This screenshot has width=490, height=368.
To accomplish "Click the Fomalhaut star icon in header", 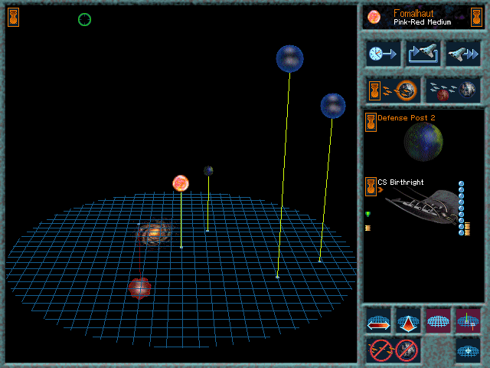I will pyautogui.click(x=374, y=17).
